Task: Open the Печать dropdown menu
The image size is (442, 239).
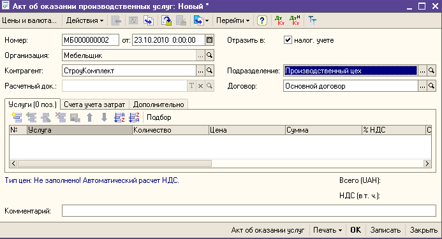Action: (x=328, y=230)
